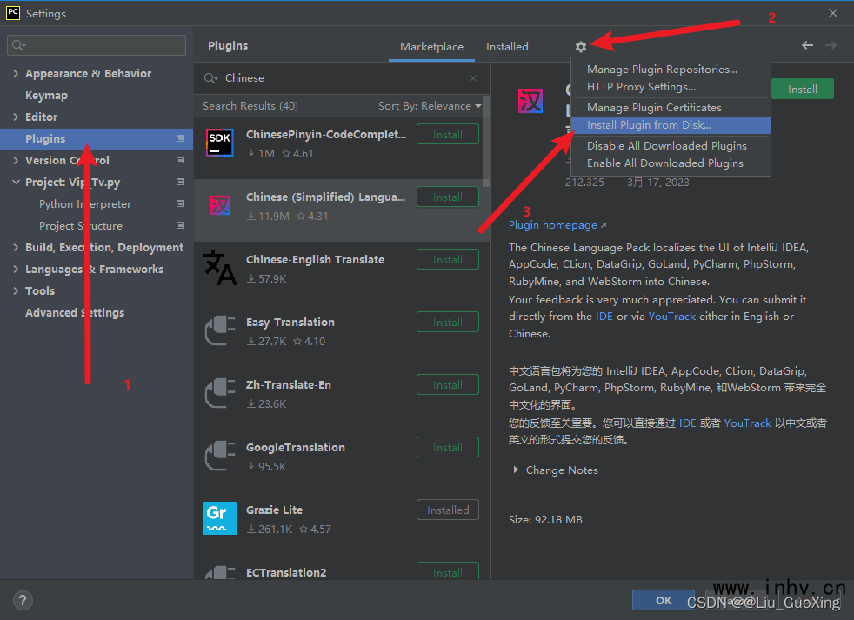The height and width of the screenshot is (620, 854).
Task: Select the Grazie Lite plugin icon
Action: [x=219, y=518]
